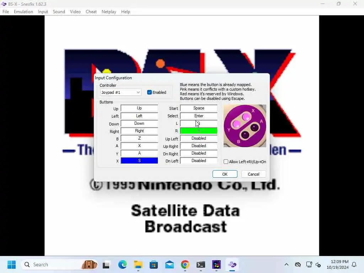Select the Left button mapping field
364x273 pixels.
pyautogui.click(x=139, y=116)
